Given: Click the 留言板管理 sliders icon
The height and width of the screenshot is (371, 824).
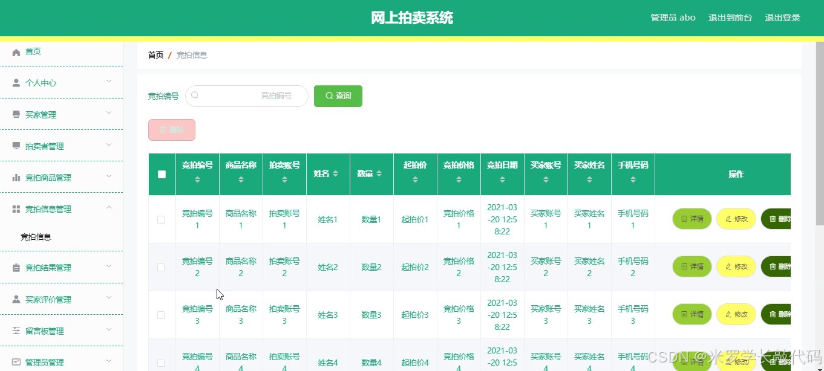Looking at the screenshot, I should (x=17, y=331).
